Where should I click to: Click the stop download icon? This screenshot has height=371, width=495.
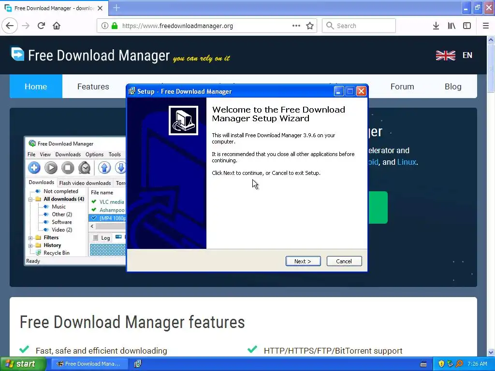pyautogui.click(x=68, y=168)
